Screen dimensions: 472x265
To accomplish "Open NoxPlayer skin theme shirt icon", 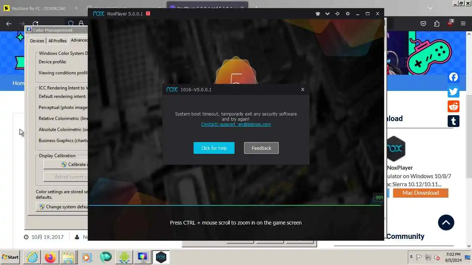I will [318, 14].
